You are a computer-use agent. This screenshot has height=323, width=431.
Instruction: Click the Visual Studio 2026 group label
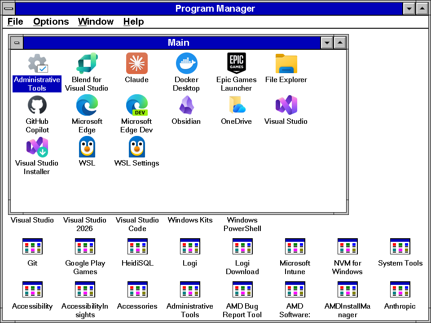pos(85,224)
